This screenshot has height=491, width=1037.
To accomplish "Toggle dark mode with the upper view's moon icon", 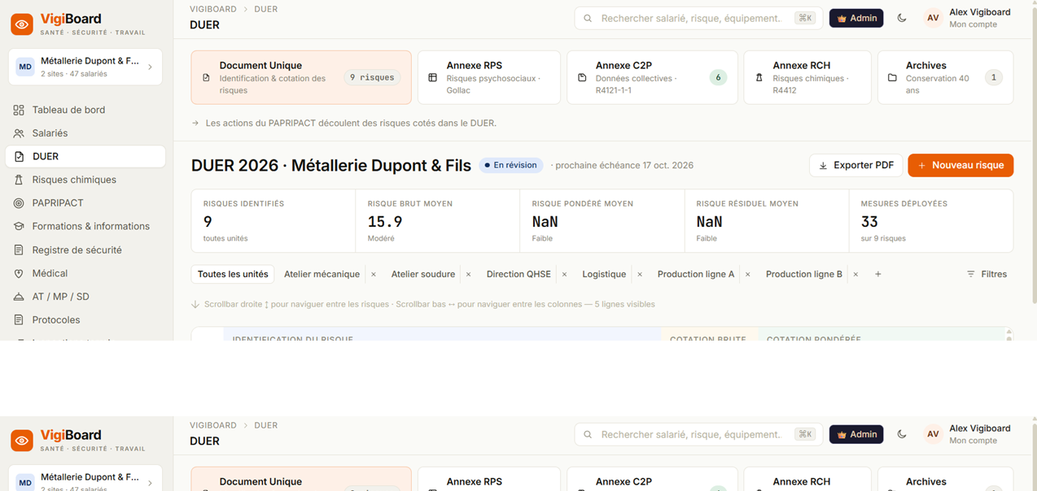I will (902, 18).
